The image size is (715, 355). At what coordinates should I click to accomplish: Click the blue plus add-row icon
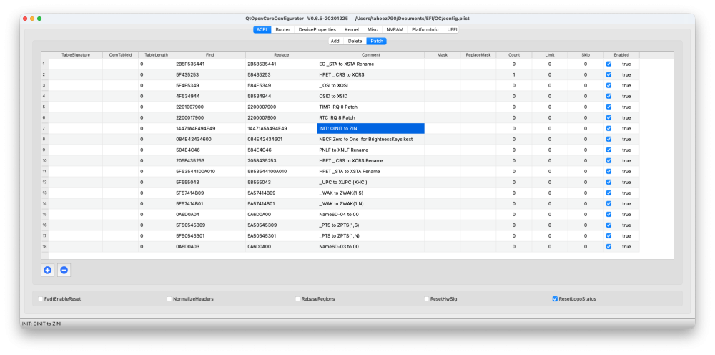pyautogui.click(x=47, y=270)
